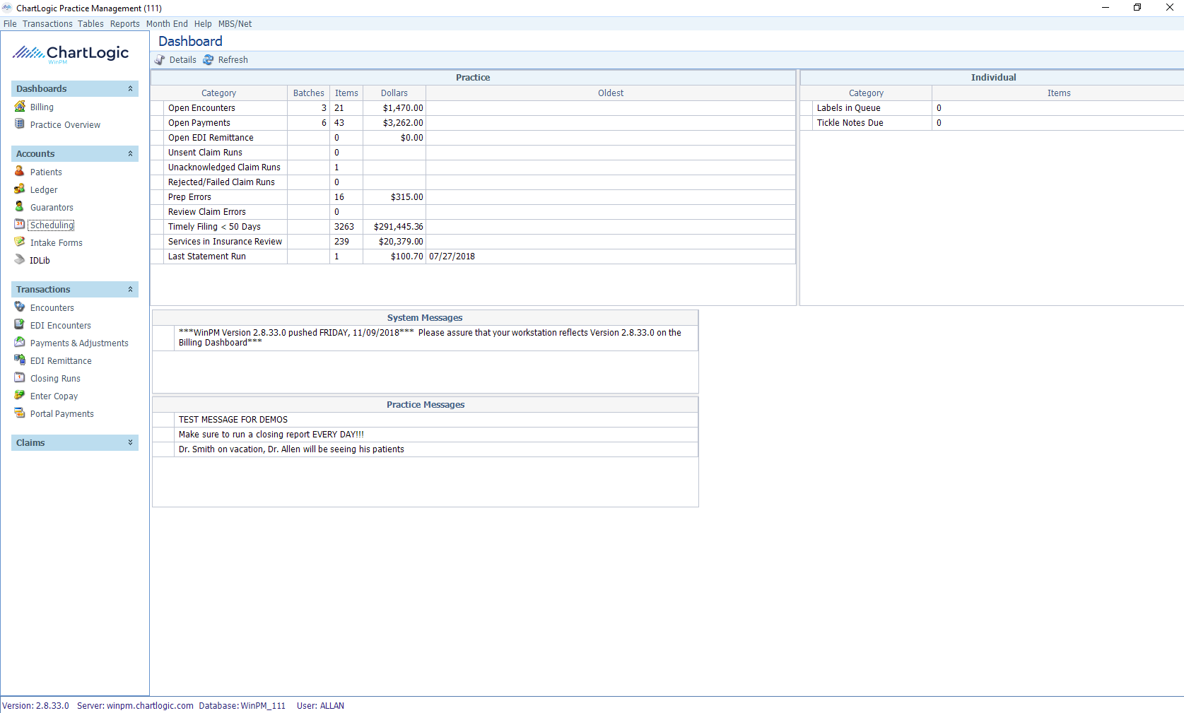
Task: Expand the Claims section
Action: 130,442
